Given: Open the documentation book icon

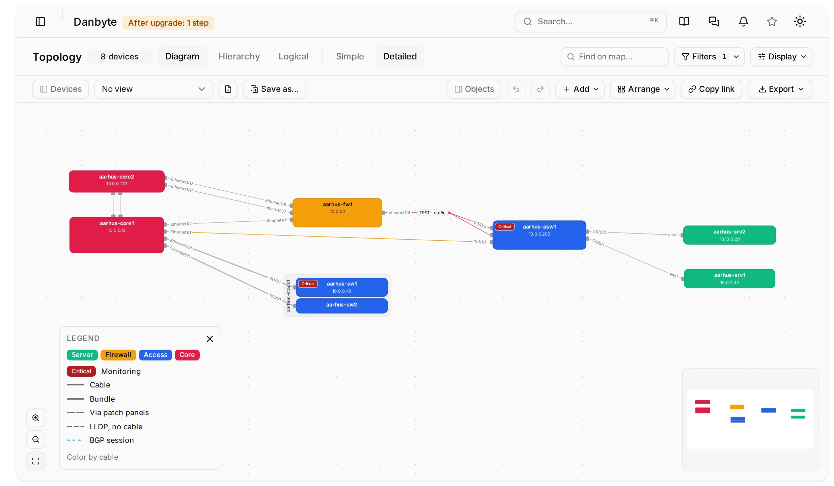Looking at the screenshot, I should coord(684,22).
